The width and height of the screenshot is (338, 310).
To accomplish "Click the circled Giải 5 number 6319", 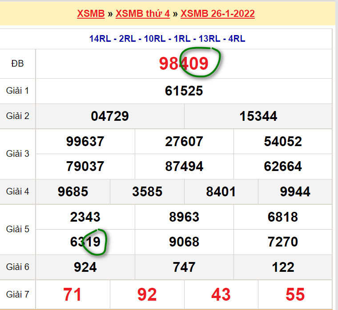I will [88, 242].
